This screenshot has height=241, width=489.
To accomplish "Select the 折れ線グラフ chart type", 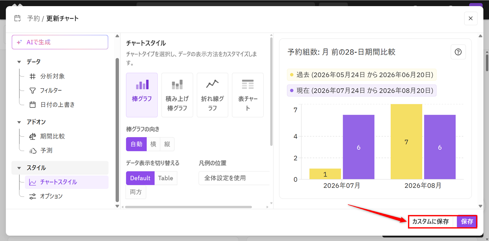I will 212,95.
